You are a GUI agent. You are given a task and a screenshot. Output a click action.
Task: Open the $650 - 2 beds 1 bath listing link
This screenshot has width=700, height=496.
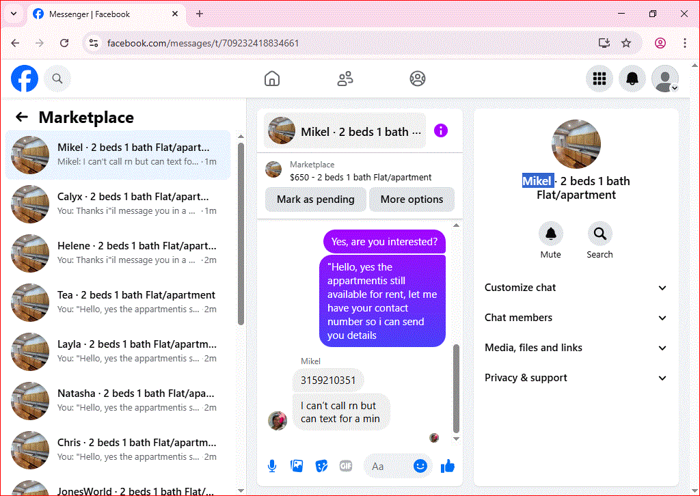[x=361, y=177]
